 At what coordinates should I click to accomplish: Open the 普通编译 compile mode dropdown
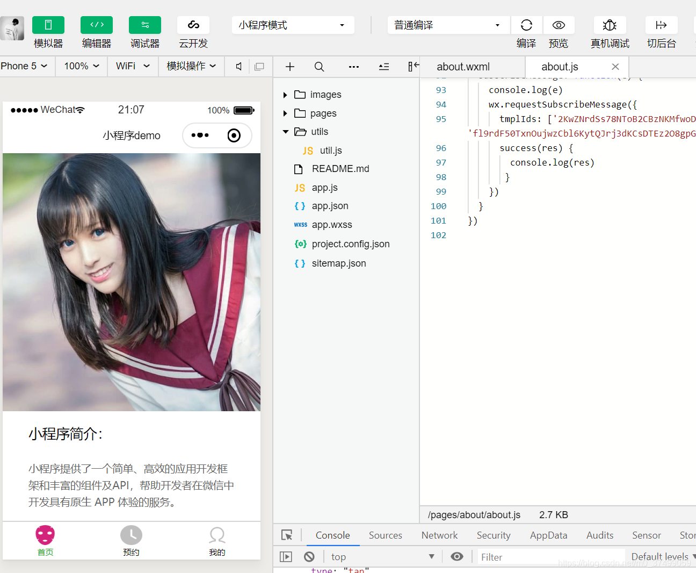click(x=447, y=25)
